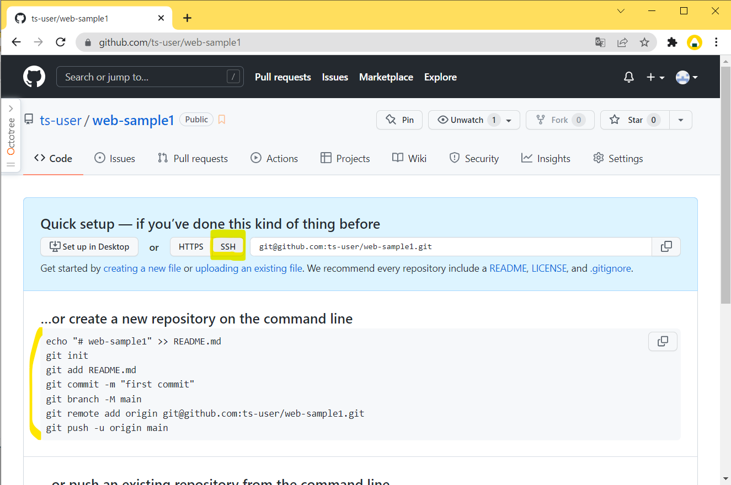
Task: Select the SSH protocol option
Action: point(228,246)
